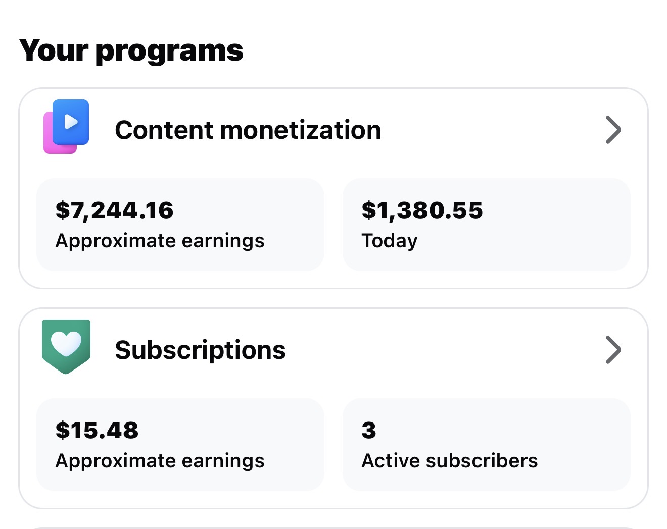The height and width of the screenshot is (529, 667).
Task: Tap the Active subscribers label
Action: (449, 461)
